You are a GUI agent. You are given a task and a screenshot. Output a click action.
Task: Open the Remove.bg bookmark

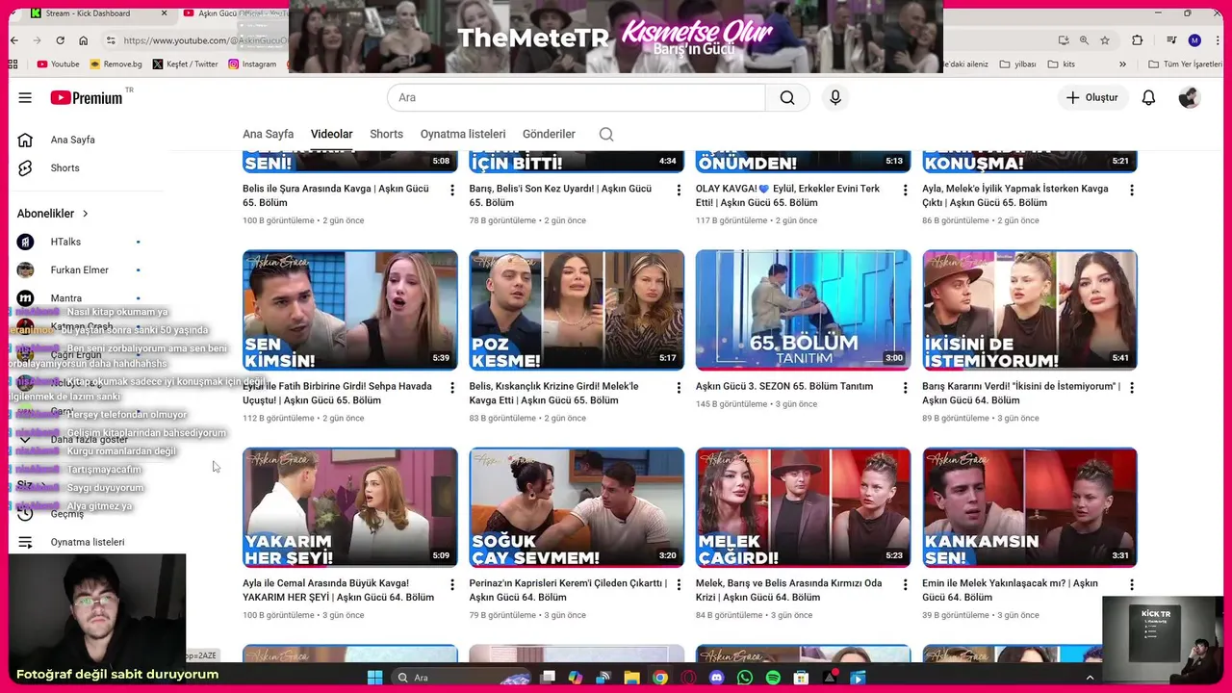point(115,64)
